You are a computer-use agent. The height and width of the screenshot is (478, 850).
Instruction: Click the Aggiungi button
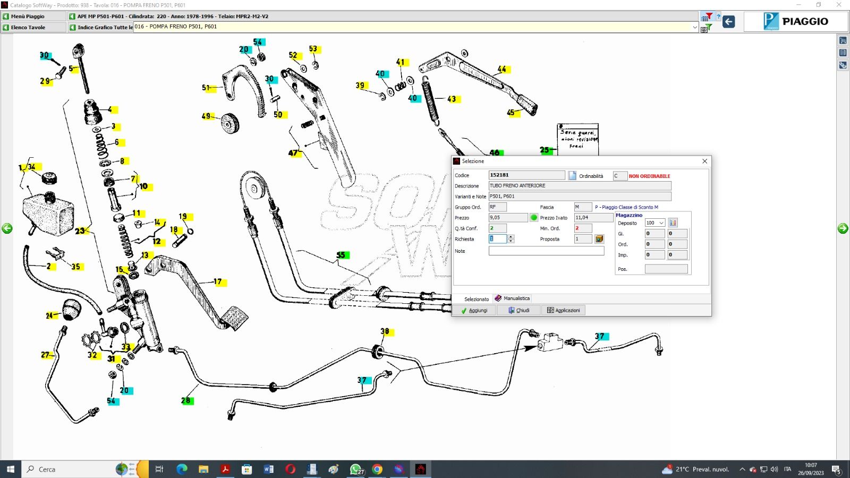(x=474, y=310)
